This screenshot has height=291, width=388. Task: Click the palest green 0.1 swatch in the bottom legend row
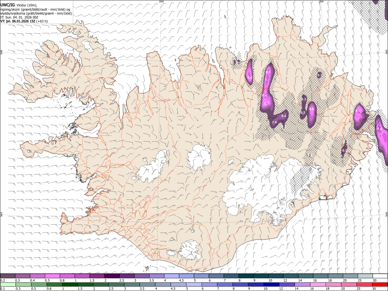8,284
